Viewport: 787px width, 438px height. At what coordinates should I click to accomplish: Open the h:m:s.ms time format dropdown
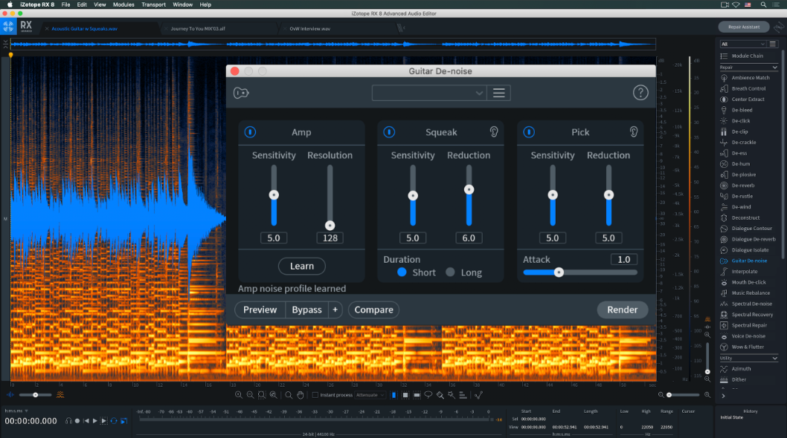pos(16,411)
